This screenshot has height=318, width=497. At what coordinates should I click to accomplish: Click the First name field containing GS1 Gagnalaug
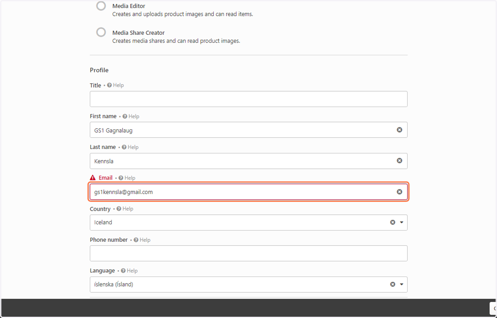click(248, 130)
